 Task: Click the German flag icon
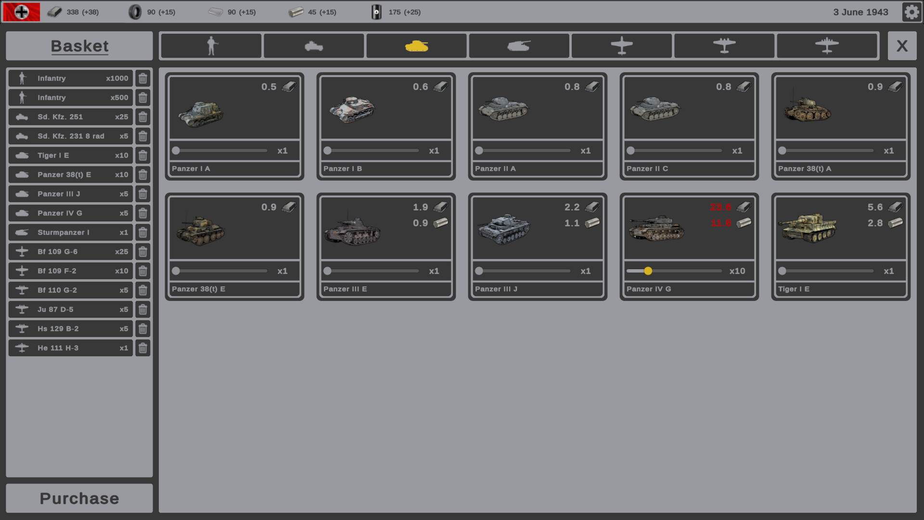(22, 12)
